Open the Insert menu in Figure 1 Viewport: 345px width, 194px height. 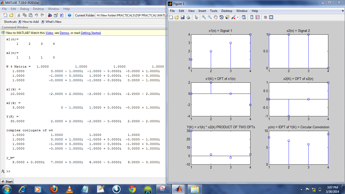(202, 11)
